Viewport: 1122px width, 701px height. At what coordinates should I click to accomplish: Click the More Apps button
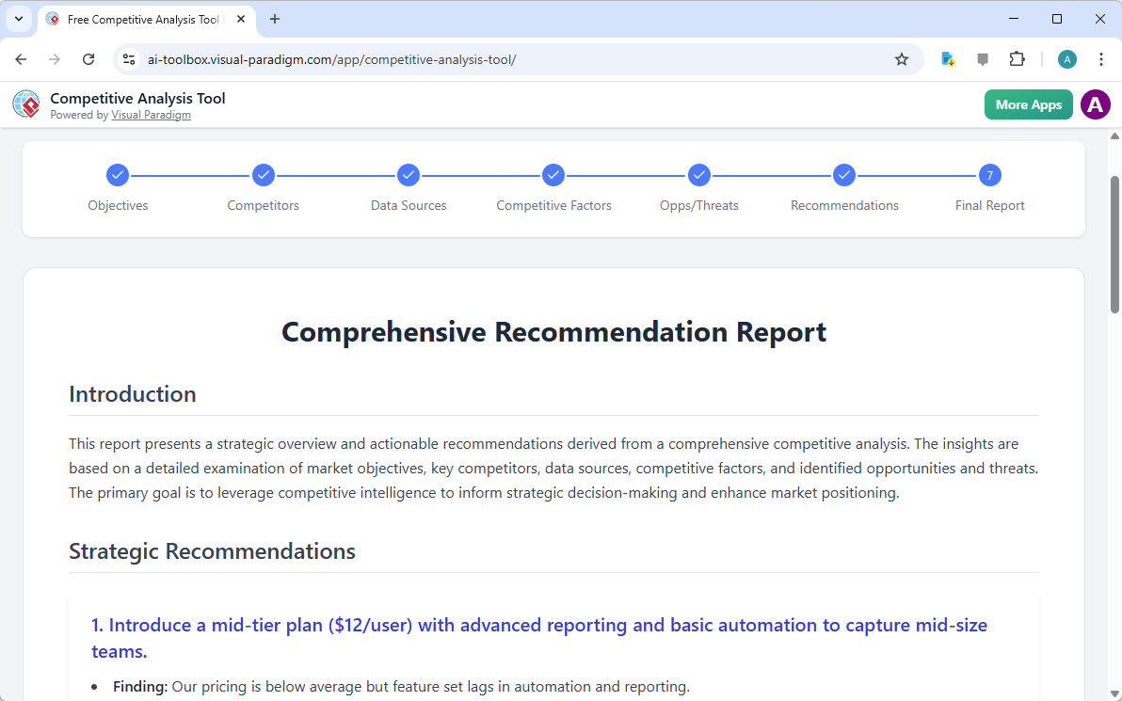tap(1028, 104)
